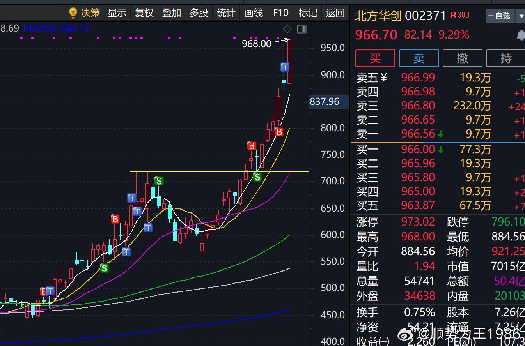Open the 叠加 overlay option
This screenshot has width=525, height=346.
coord(172,13)
